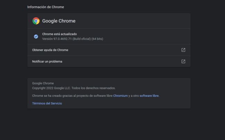Open the Chromium project link

[120, 96]
